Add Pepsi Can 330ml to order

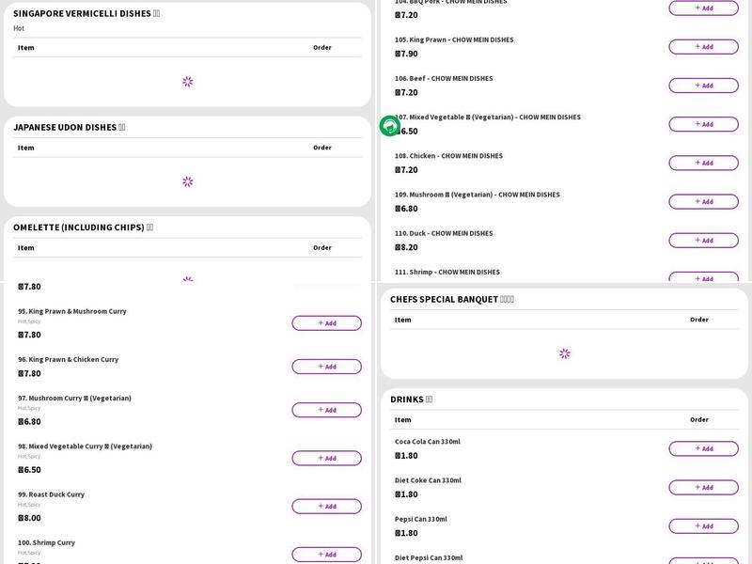[703, 525]
